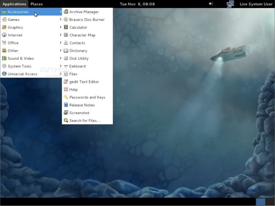Select the Internet category label
The image size is (275, 206).
coord(15,35)
